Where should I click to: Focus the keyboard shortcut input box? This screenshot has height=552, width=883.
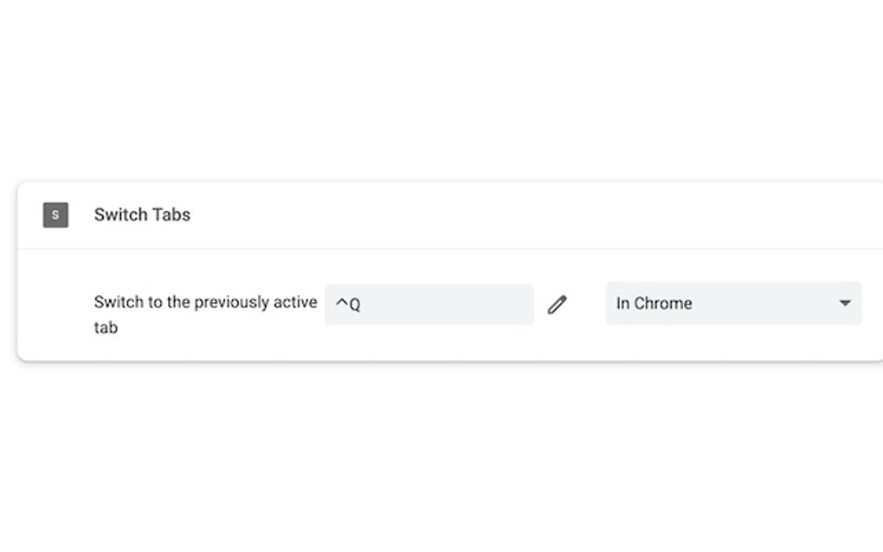428,304
